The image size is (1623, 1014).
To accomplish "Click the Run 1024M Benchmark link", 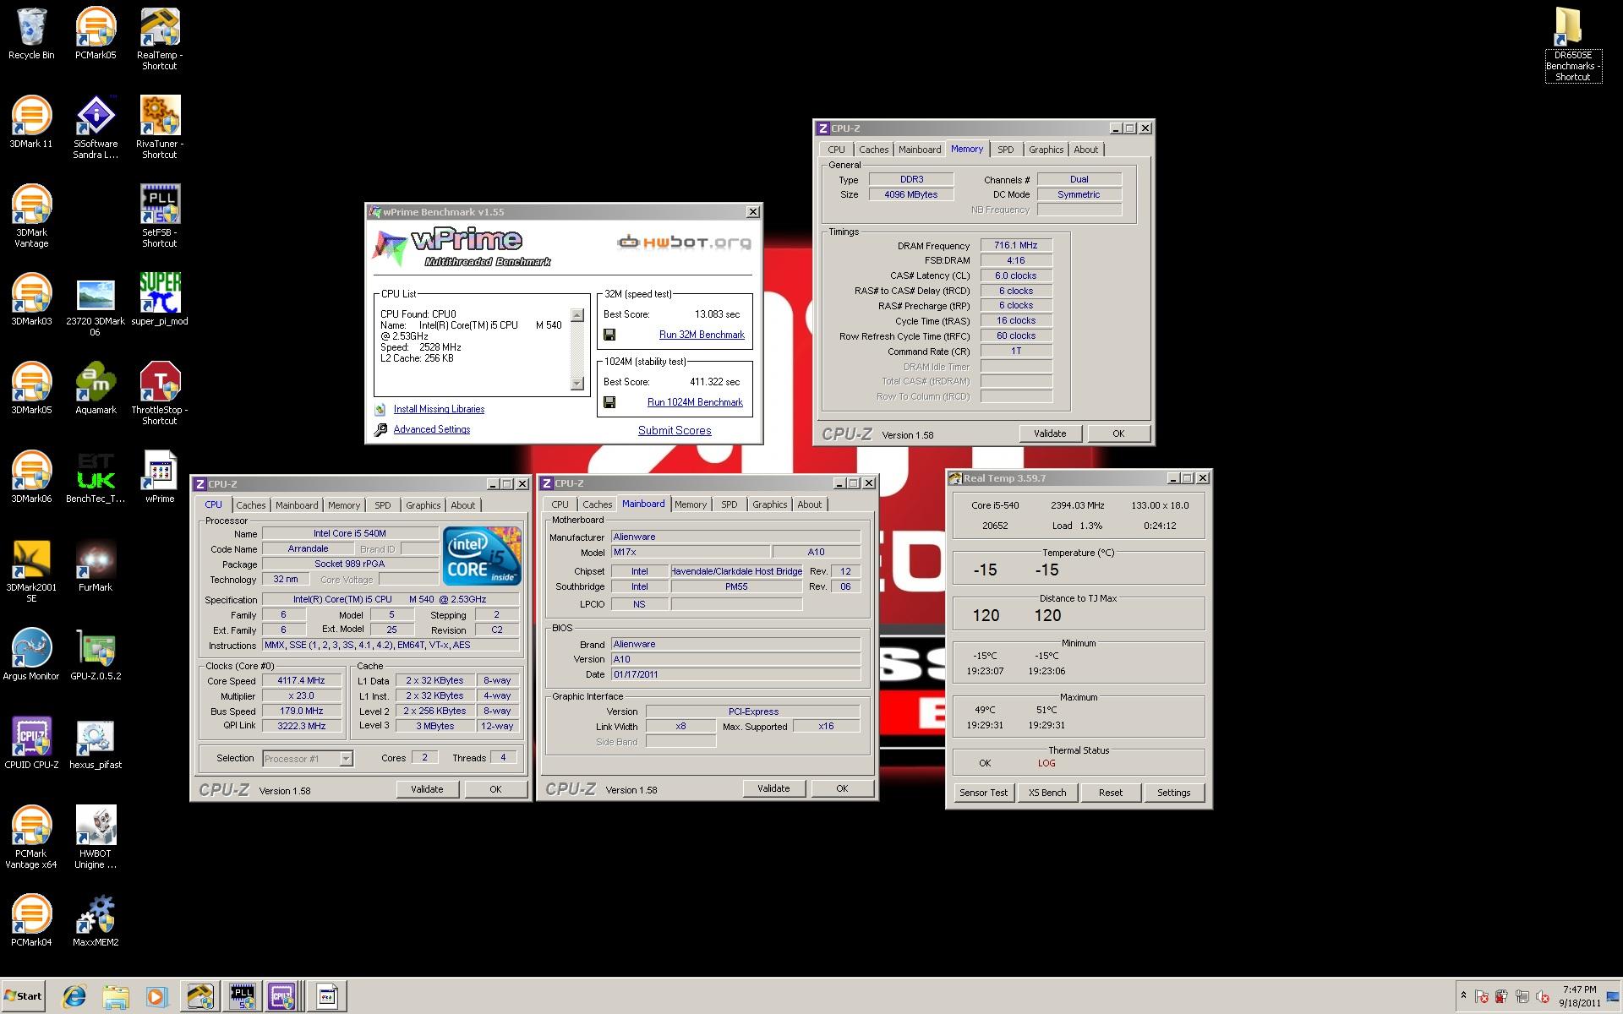I will click(x=695, y=402).
